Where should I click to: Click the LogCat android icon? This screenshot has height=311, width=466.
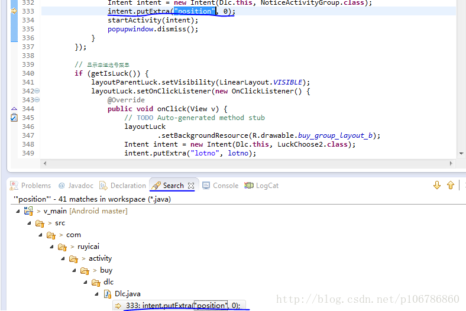click(249, 186)
